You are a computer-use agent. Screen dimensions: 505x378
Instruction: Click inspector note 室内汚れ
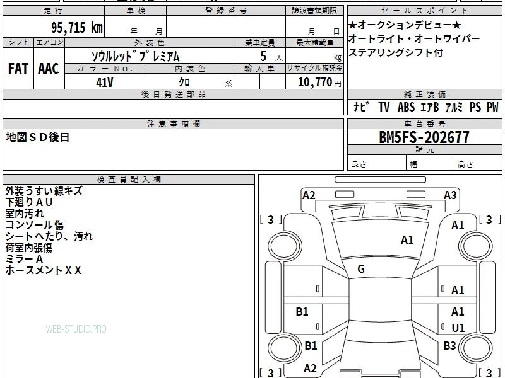point(25,213)
